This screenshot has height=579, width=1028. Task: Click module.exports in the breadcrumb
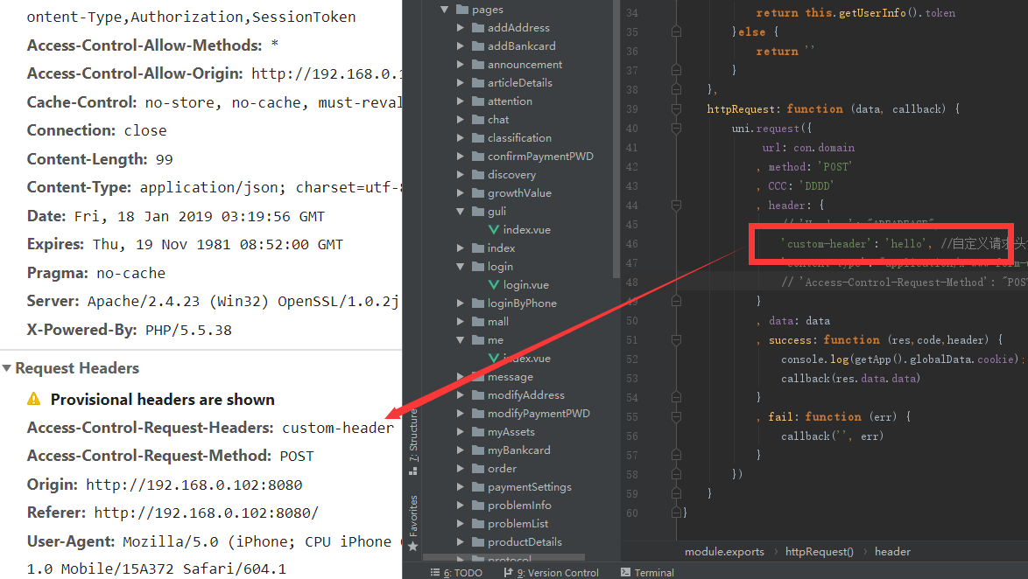pyautogui.click(x=724, y=552)
